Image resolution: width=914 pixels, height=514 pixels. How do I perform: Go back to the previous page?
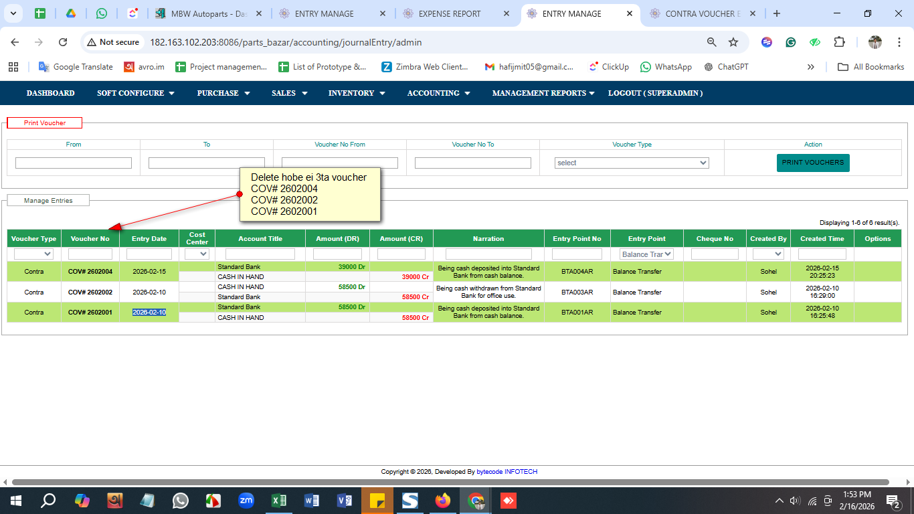pyautogui.click(x=15, y=42)
